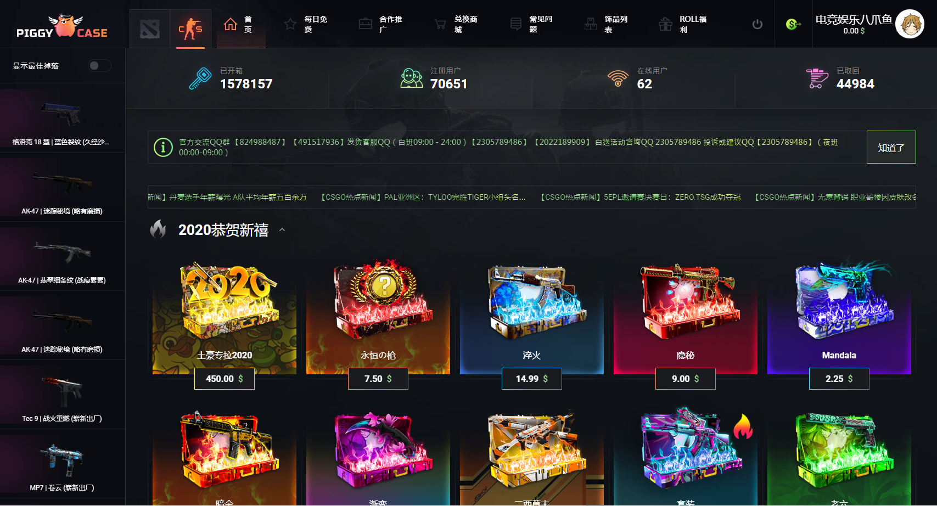Click the flame icon beside 2020恭贺新禧

tap(158, 229)
